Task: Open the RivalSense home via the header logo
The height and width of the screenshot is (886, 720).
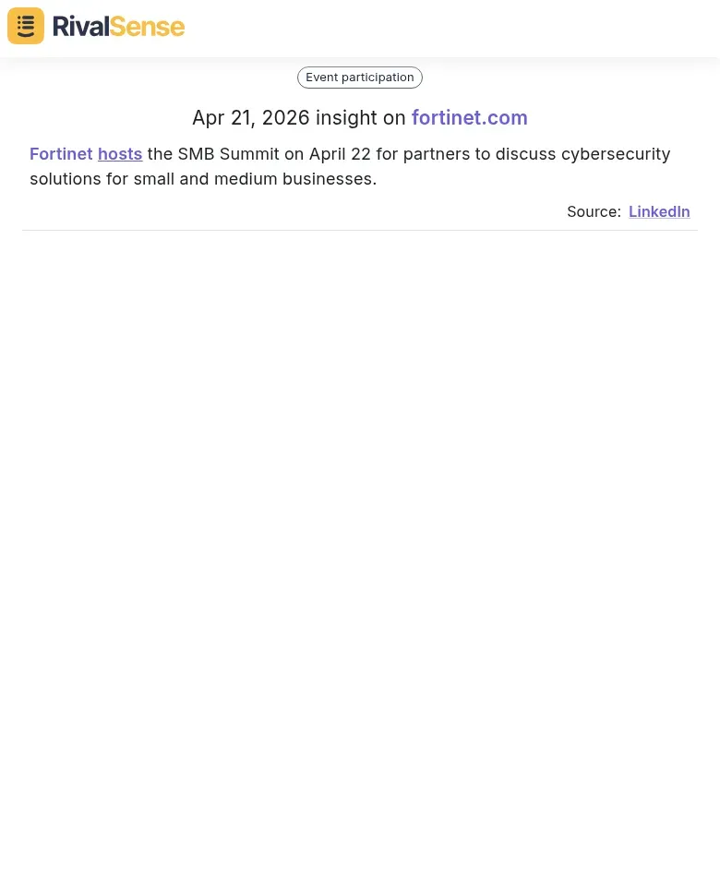Action: 96,25
